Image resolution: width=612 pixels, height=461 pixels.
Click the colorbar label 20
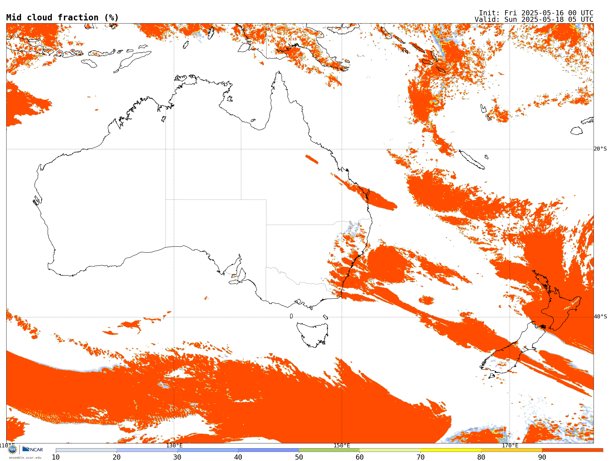(116, 457)
